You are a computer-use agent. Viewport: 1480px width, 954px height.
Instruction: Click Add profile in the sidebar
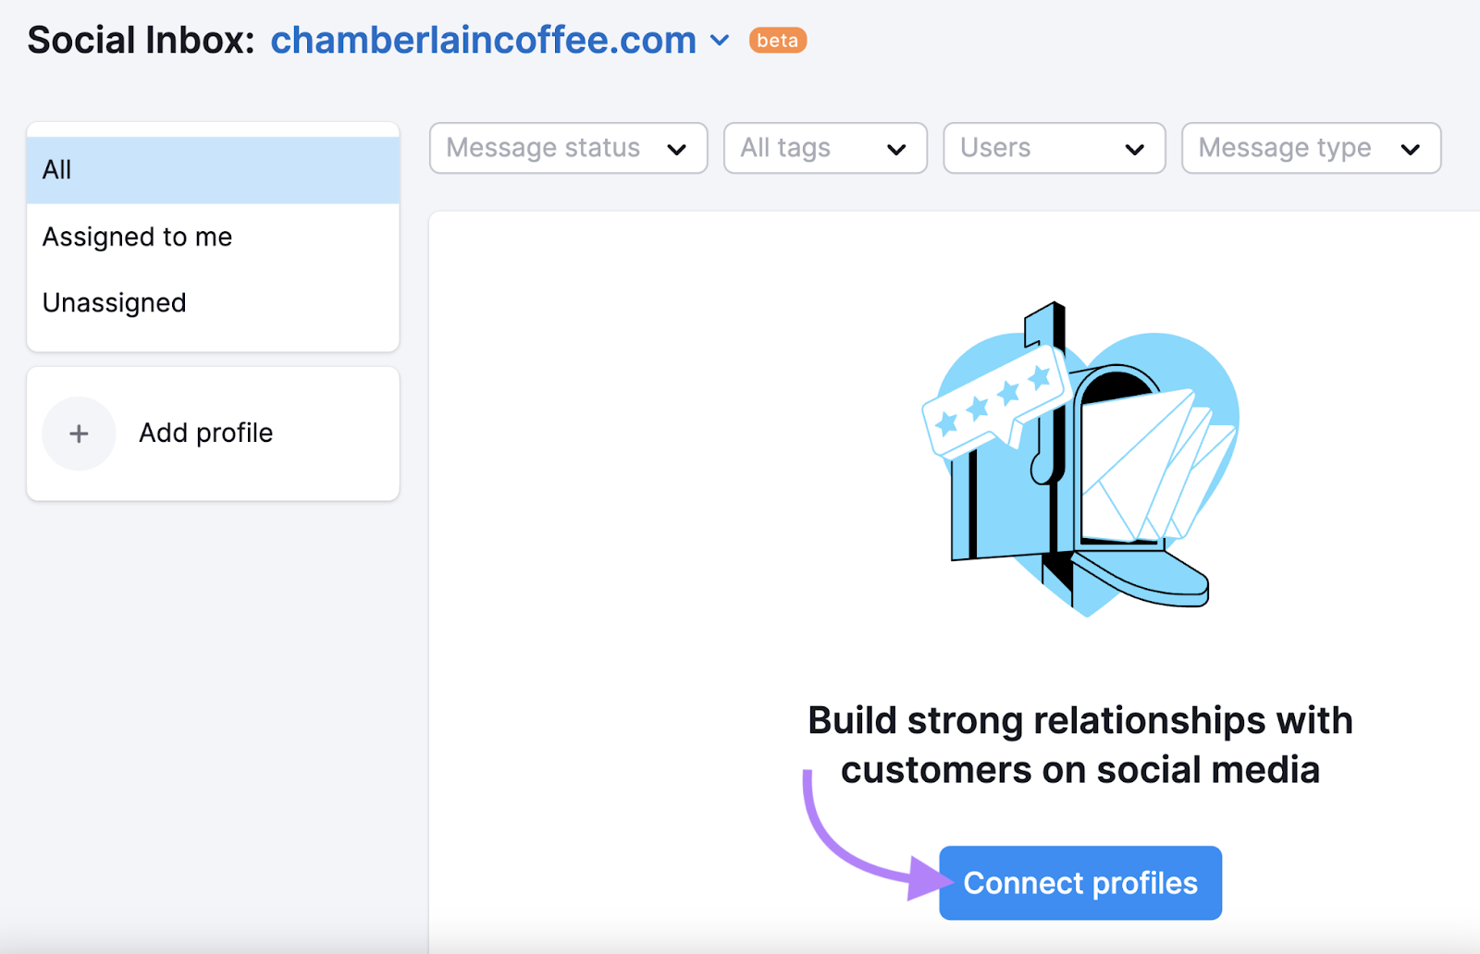tap(205, 433)
